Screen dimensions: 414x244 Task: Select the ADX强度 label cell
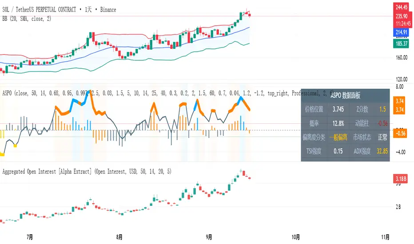[x=362, y=151]
